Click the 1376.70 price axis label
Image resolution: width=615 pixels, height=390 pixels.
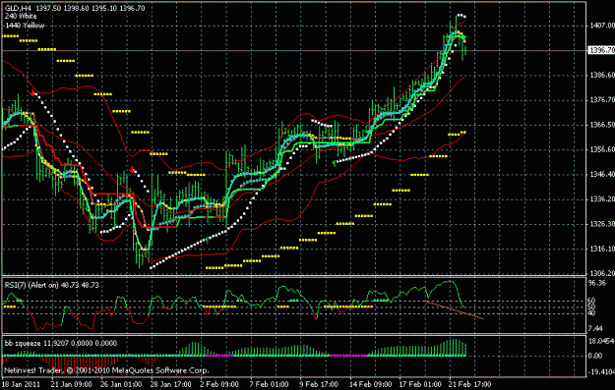tap(602, 100)
